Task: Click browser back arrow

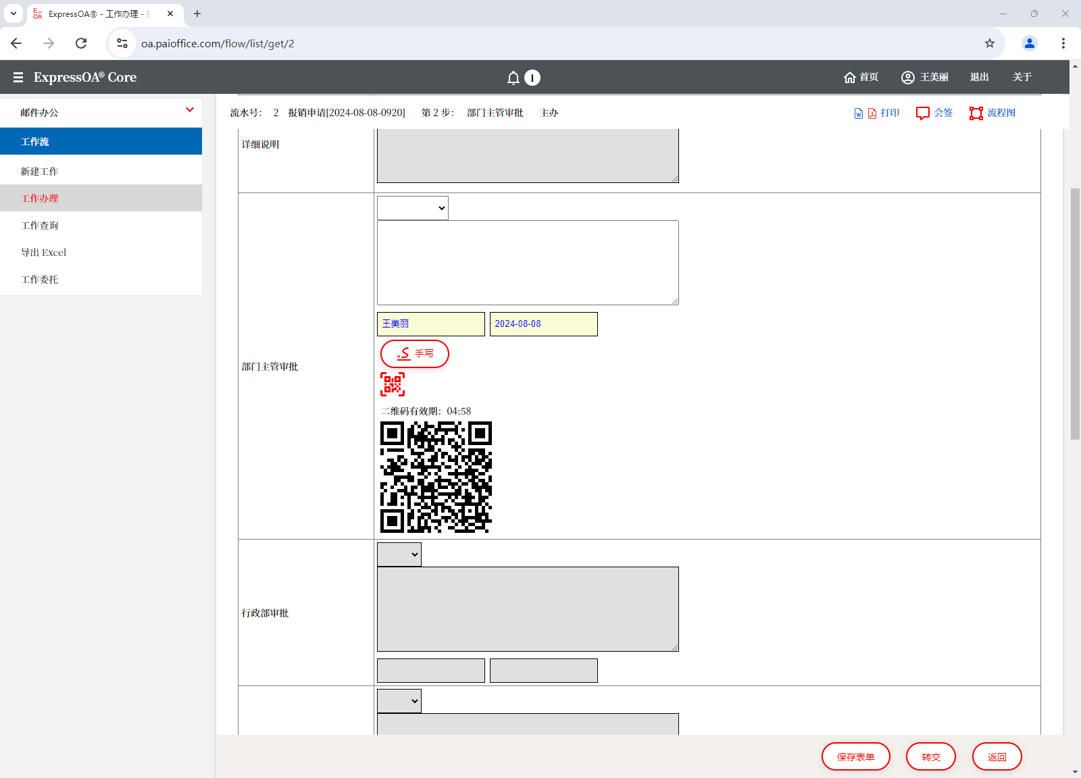Action: tap(17, 43)
